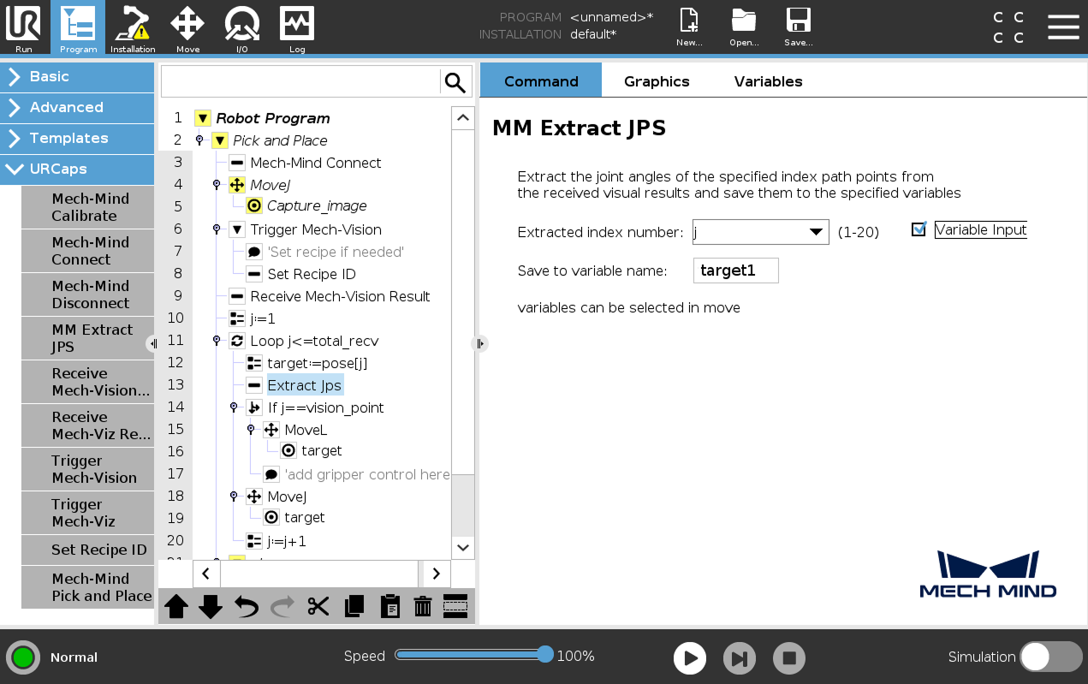The image size is (1088, 684).
Task: Create a new program via the New icon
Action: tap(688, 25)
